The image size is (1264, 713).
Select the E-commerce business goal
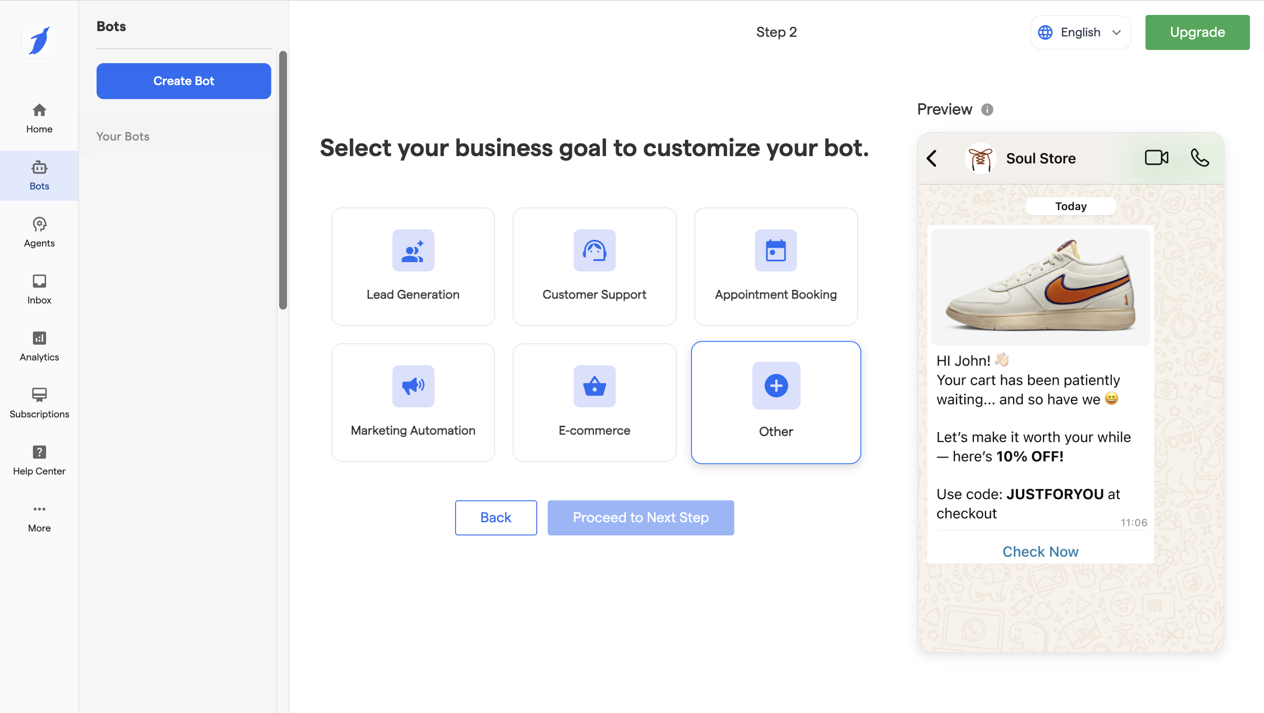click(x=594, y=402)
